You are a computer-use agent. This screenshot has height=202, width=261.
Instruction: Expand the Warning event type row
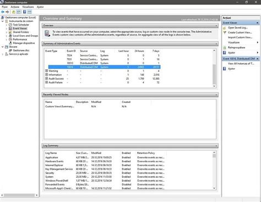(x=46, y=70)
